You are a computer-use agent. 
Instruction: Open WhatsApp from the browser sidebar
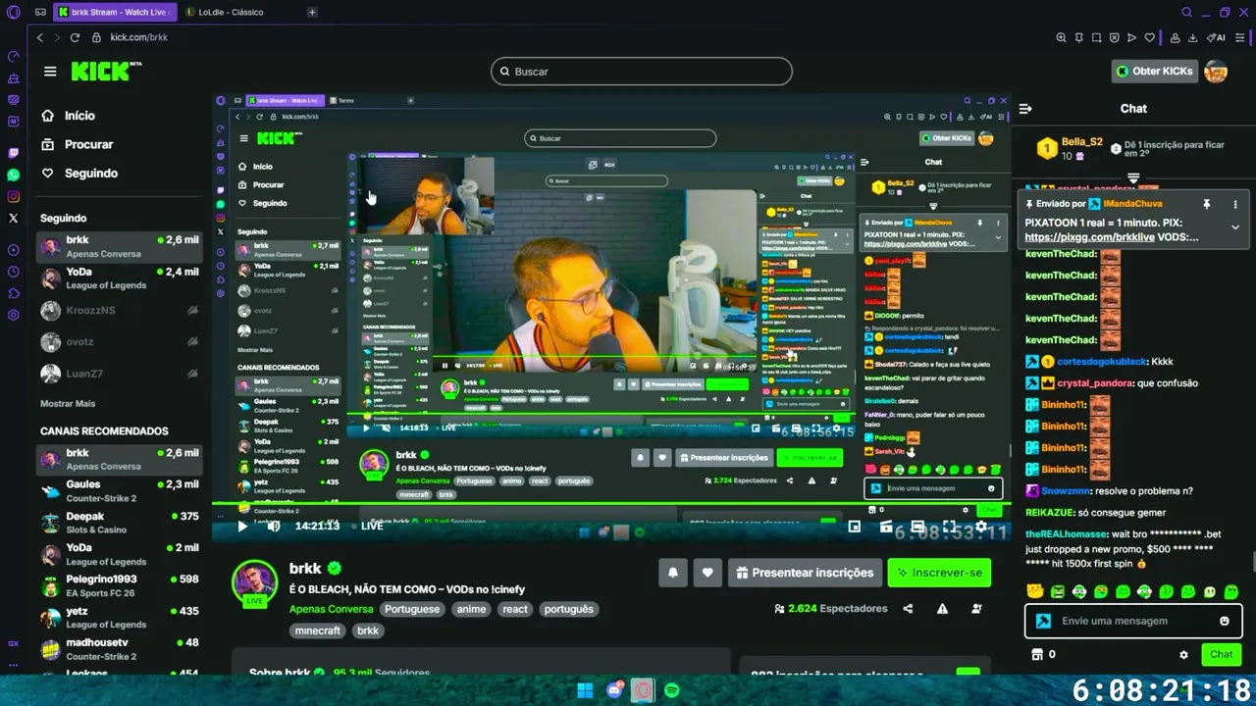click(13, 175)
